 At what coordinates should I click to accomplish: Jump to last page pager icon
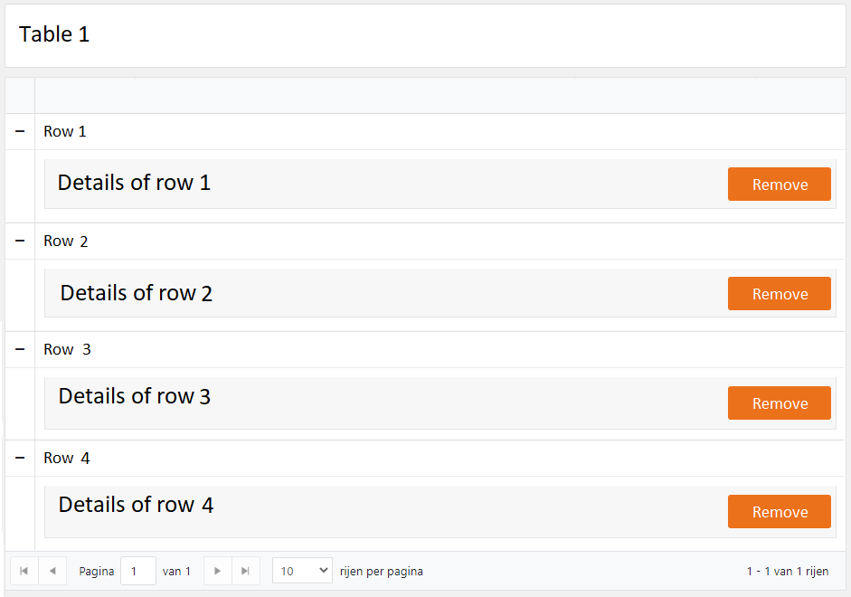coord(245,571)
